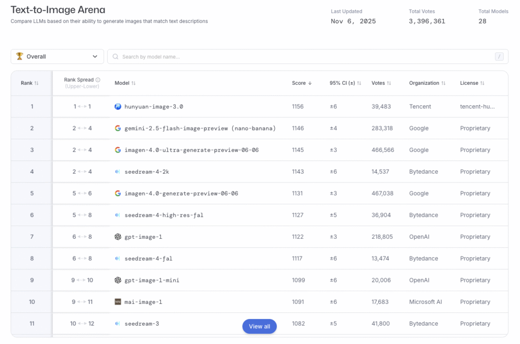Click the Google icon next to gemini-2.5-flash-image-preview
The height and width of the screenshot is (344, 520).
coord(118,129)
